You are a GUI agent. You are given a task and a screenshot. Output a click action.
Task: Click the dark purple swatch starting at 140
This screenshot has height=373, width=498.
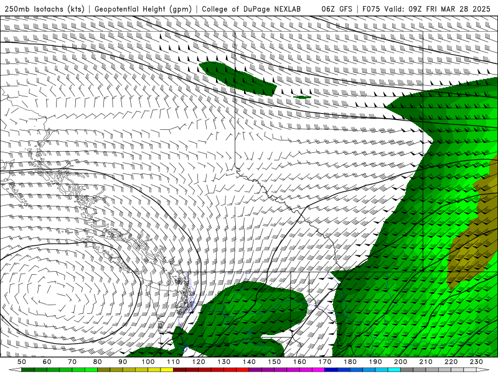pyautogui.click(x=255, y=370)
